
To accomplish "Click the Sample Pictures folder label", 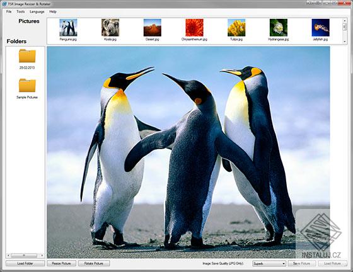I will [27, 98].
